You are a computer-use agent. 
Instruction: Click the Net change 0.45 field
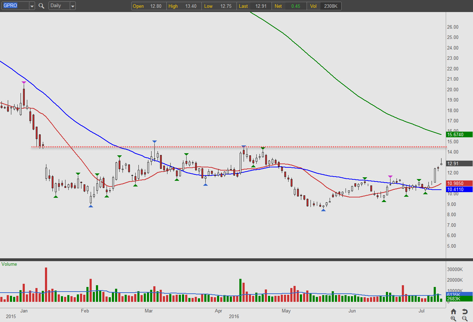(295, 6)
